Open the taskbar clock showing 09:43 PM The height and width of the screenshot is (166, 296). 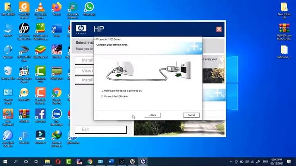(277, 161)
